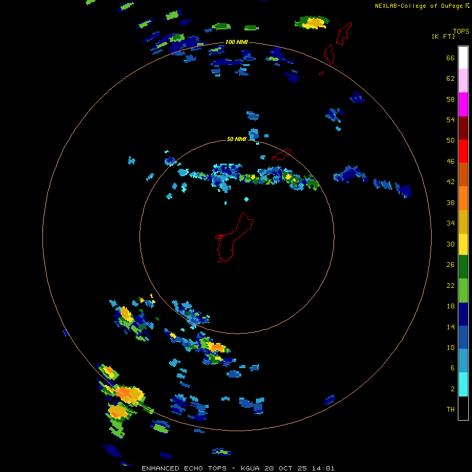Click the navy echo cluster east of 50 NMI ring

[350, 174]
